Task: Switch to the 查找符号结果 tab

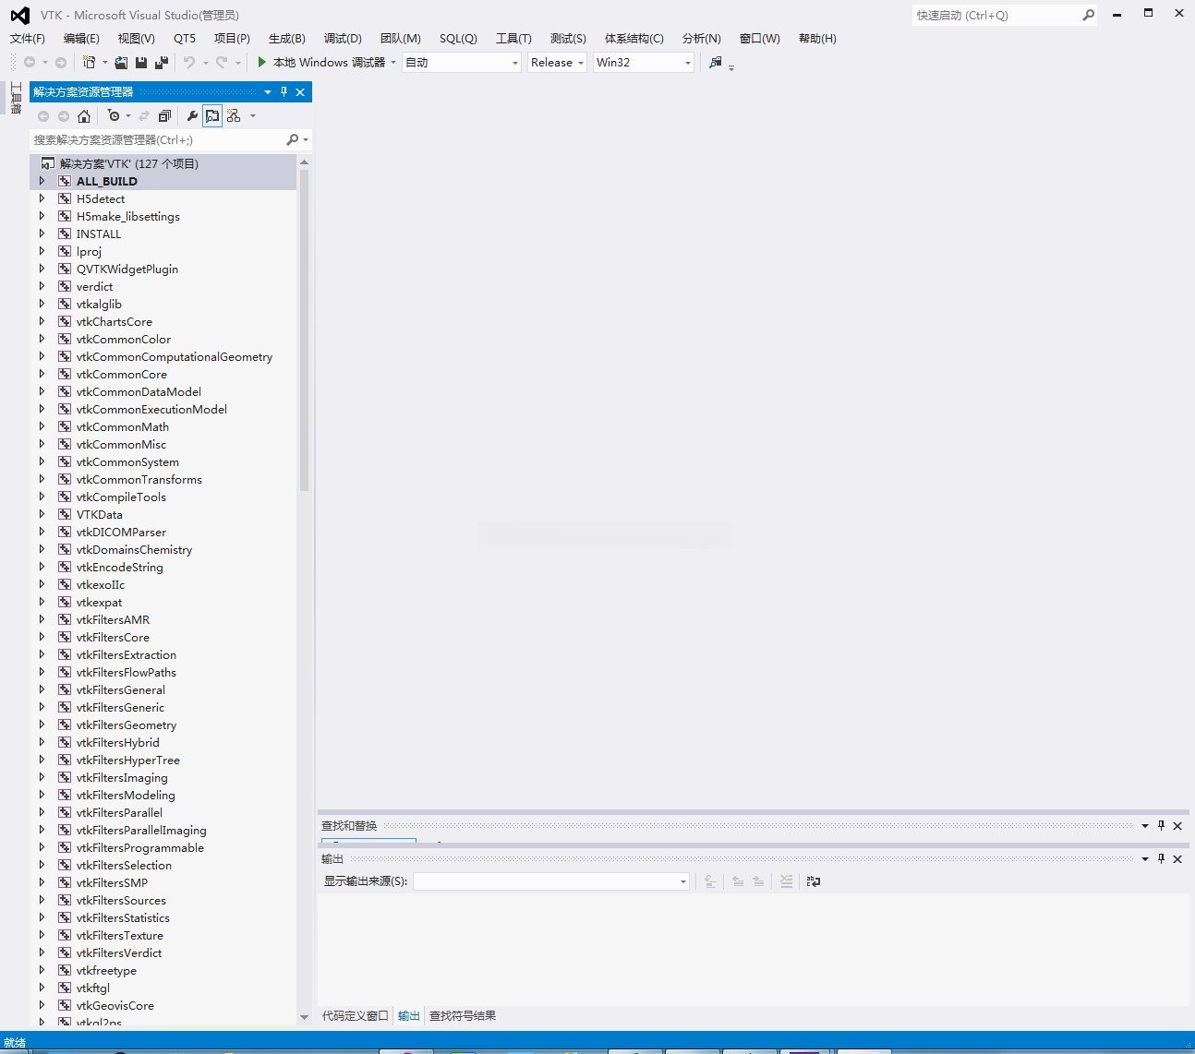Action: pos(463,1016)
